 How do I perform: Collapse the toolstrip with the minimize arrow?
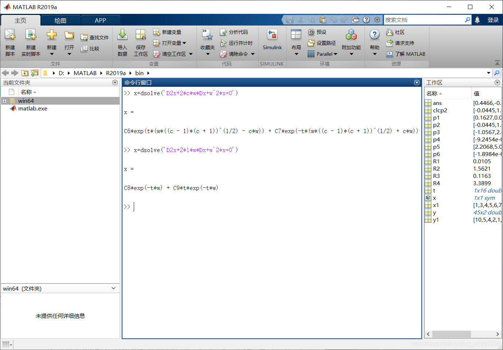(x=497, y=63)
